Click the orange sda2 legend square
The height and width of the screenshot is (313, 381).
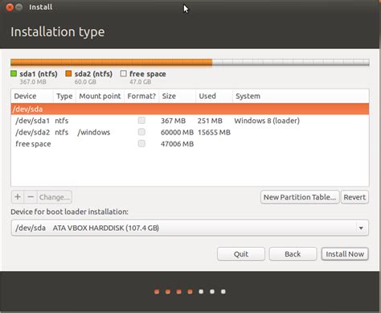click(x=68, y=73)
